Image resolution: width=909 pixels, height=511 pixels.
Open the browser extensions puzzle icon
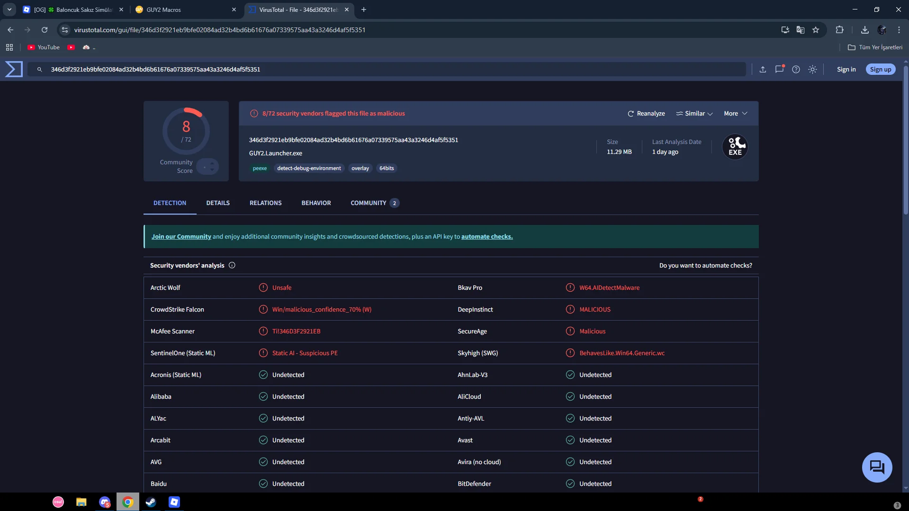point(839,30)
